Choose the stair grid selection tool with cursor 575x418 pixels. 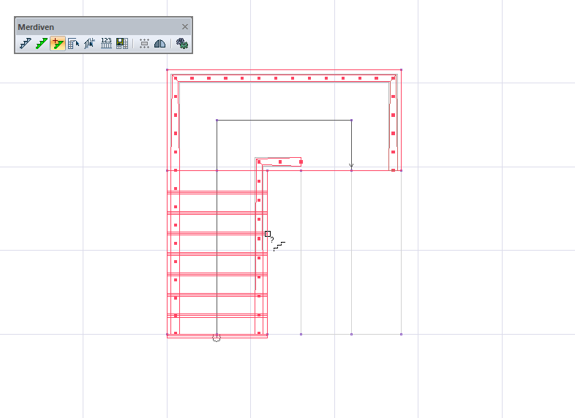74,44
